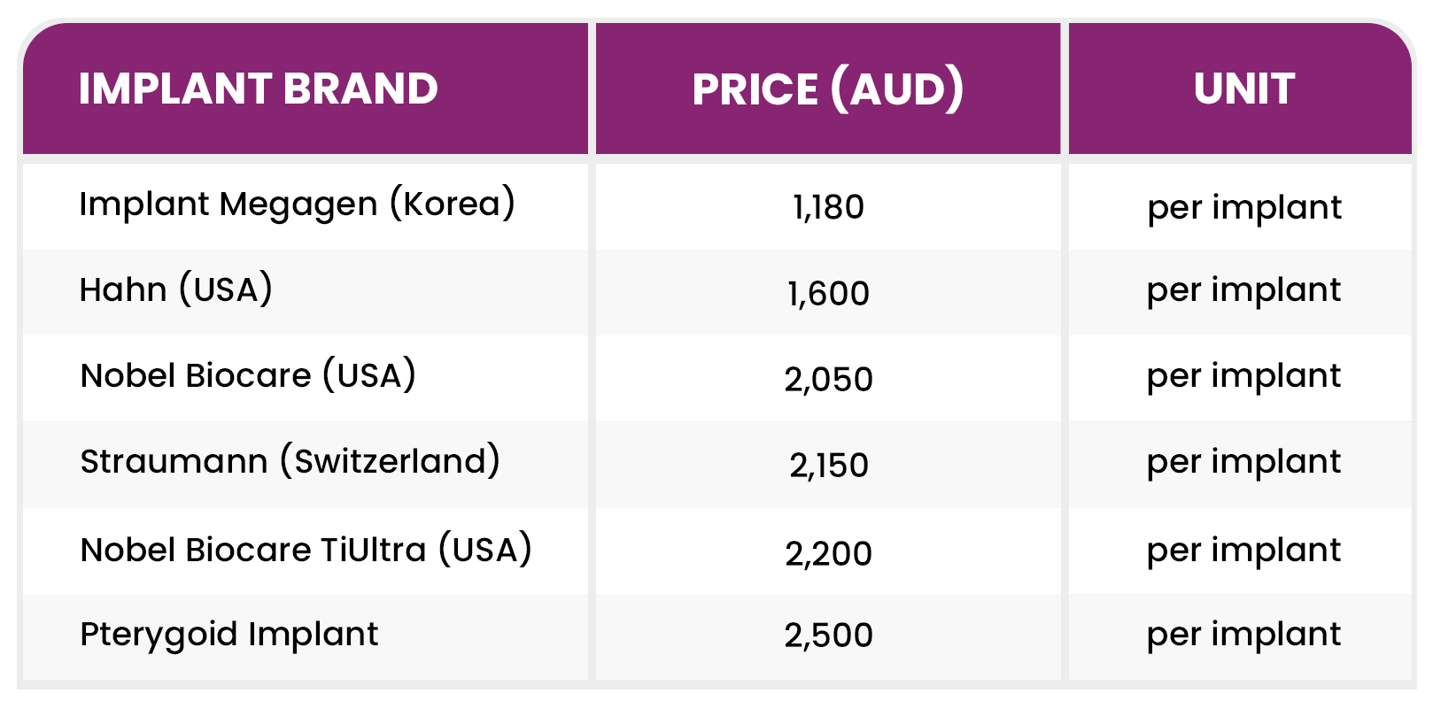This screenshot has width=1433, height=709.
Task: Click the PRICE (AUD) column header
Action: [827, 89]
